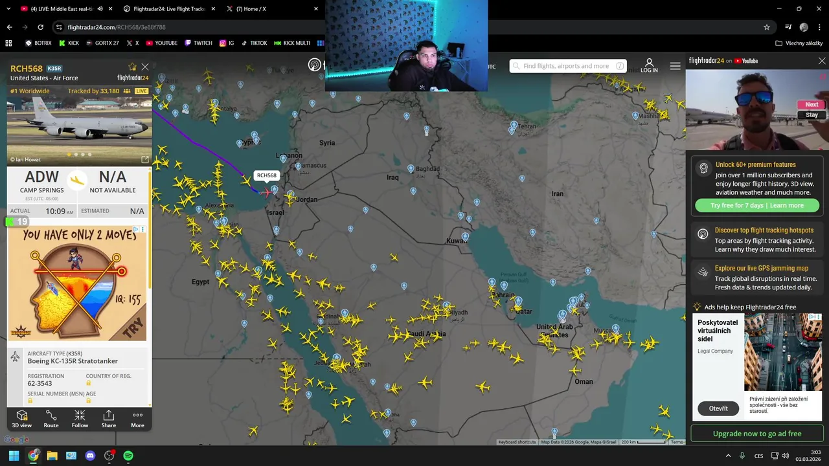This screenshot has height=466, width=829.
Task: Click the Terms link on the map
Action: (x=677, y=442)
